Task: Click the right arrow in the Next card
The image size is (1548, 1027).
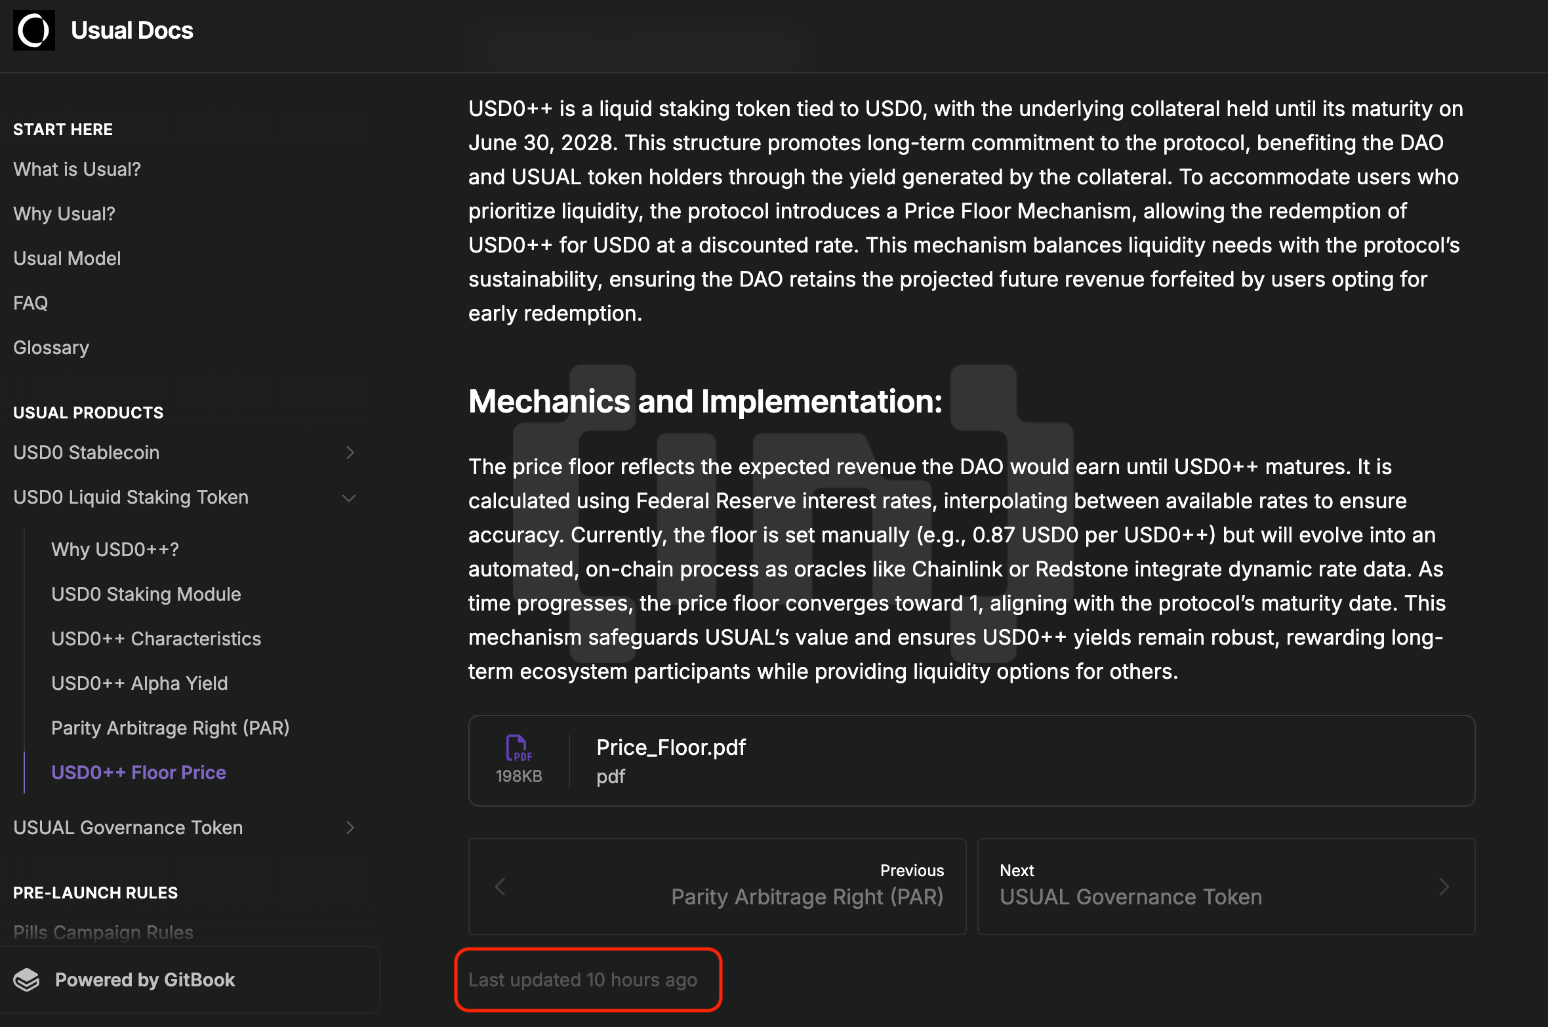Action: (x=1444, y=887)
